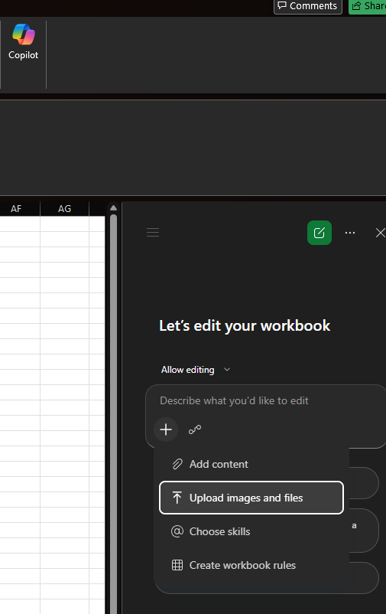Select column AF header
Image resolution: width=386 pixels, height=614 pixels.
(x=18, y=209)
